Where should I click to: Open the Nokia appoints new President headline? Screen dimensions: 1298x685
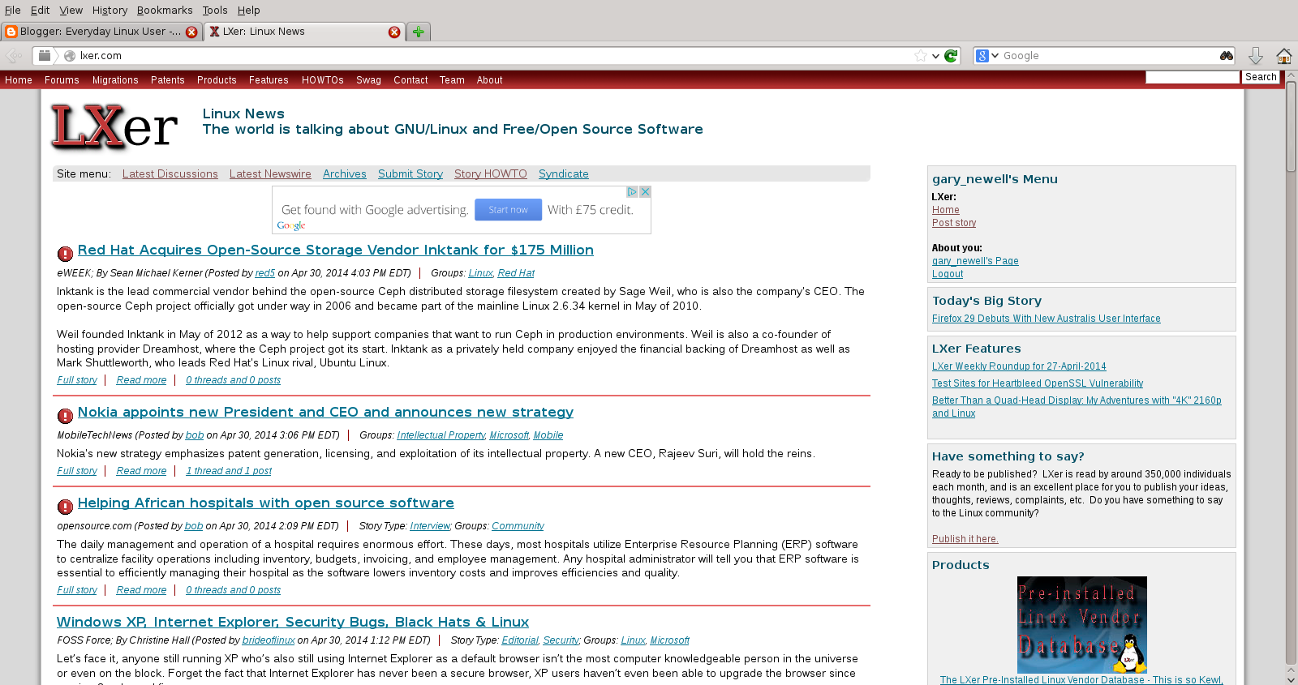pos(325,413)
